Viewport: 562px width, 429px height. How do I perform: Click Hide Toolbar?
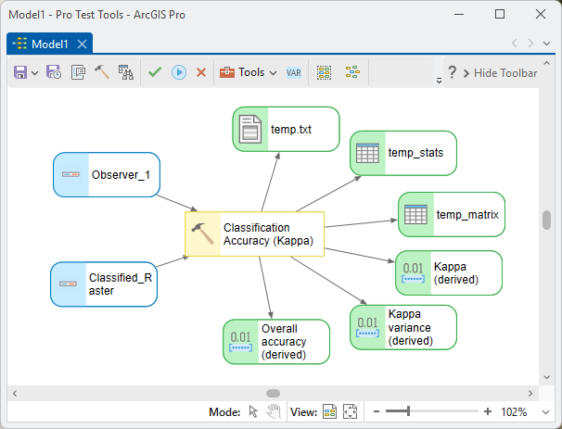501,73
